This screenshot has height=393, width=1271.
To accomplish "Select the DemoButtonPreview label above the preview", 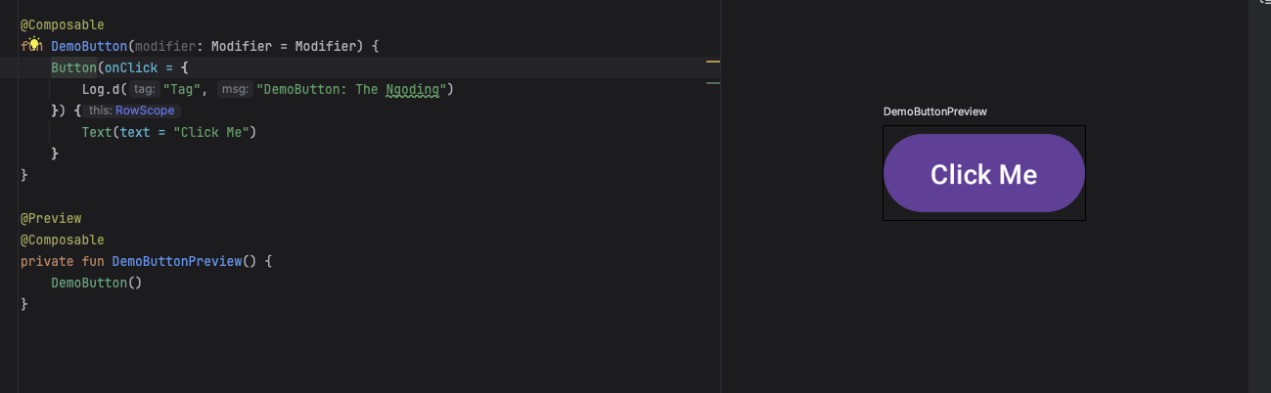I will click(x=934, y=111).
